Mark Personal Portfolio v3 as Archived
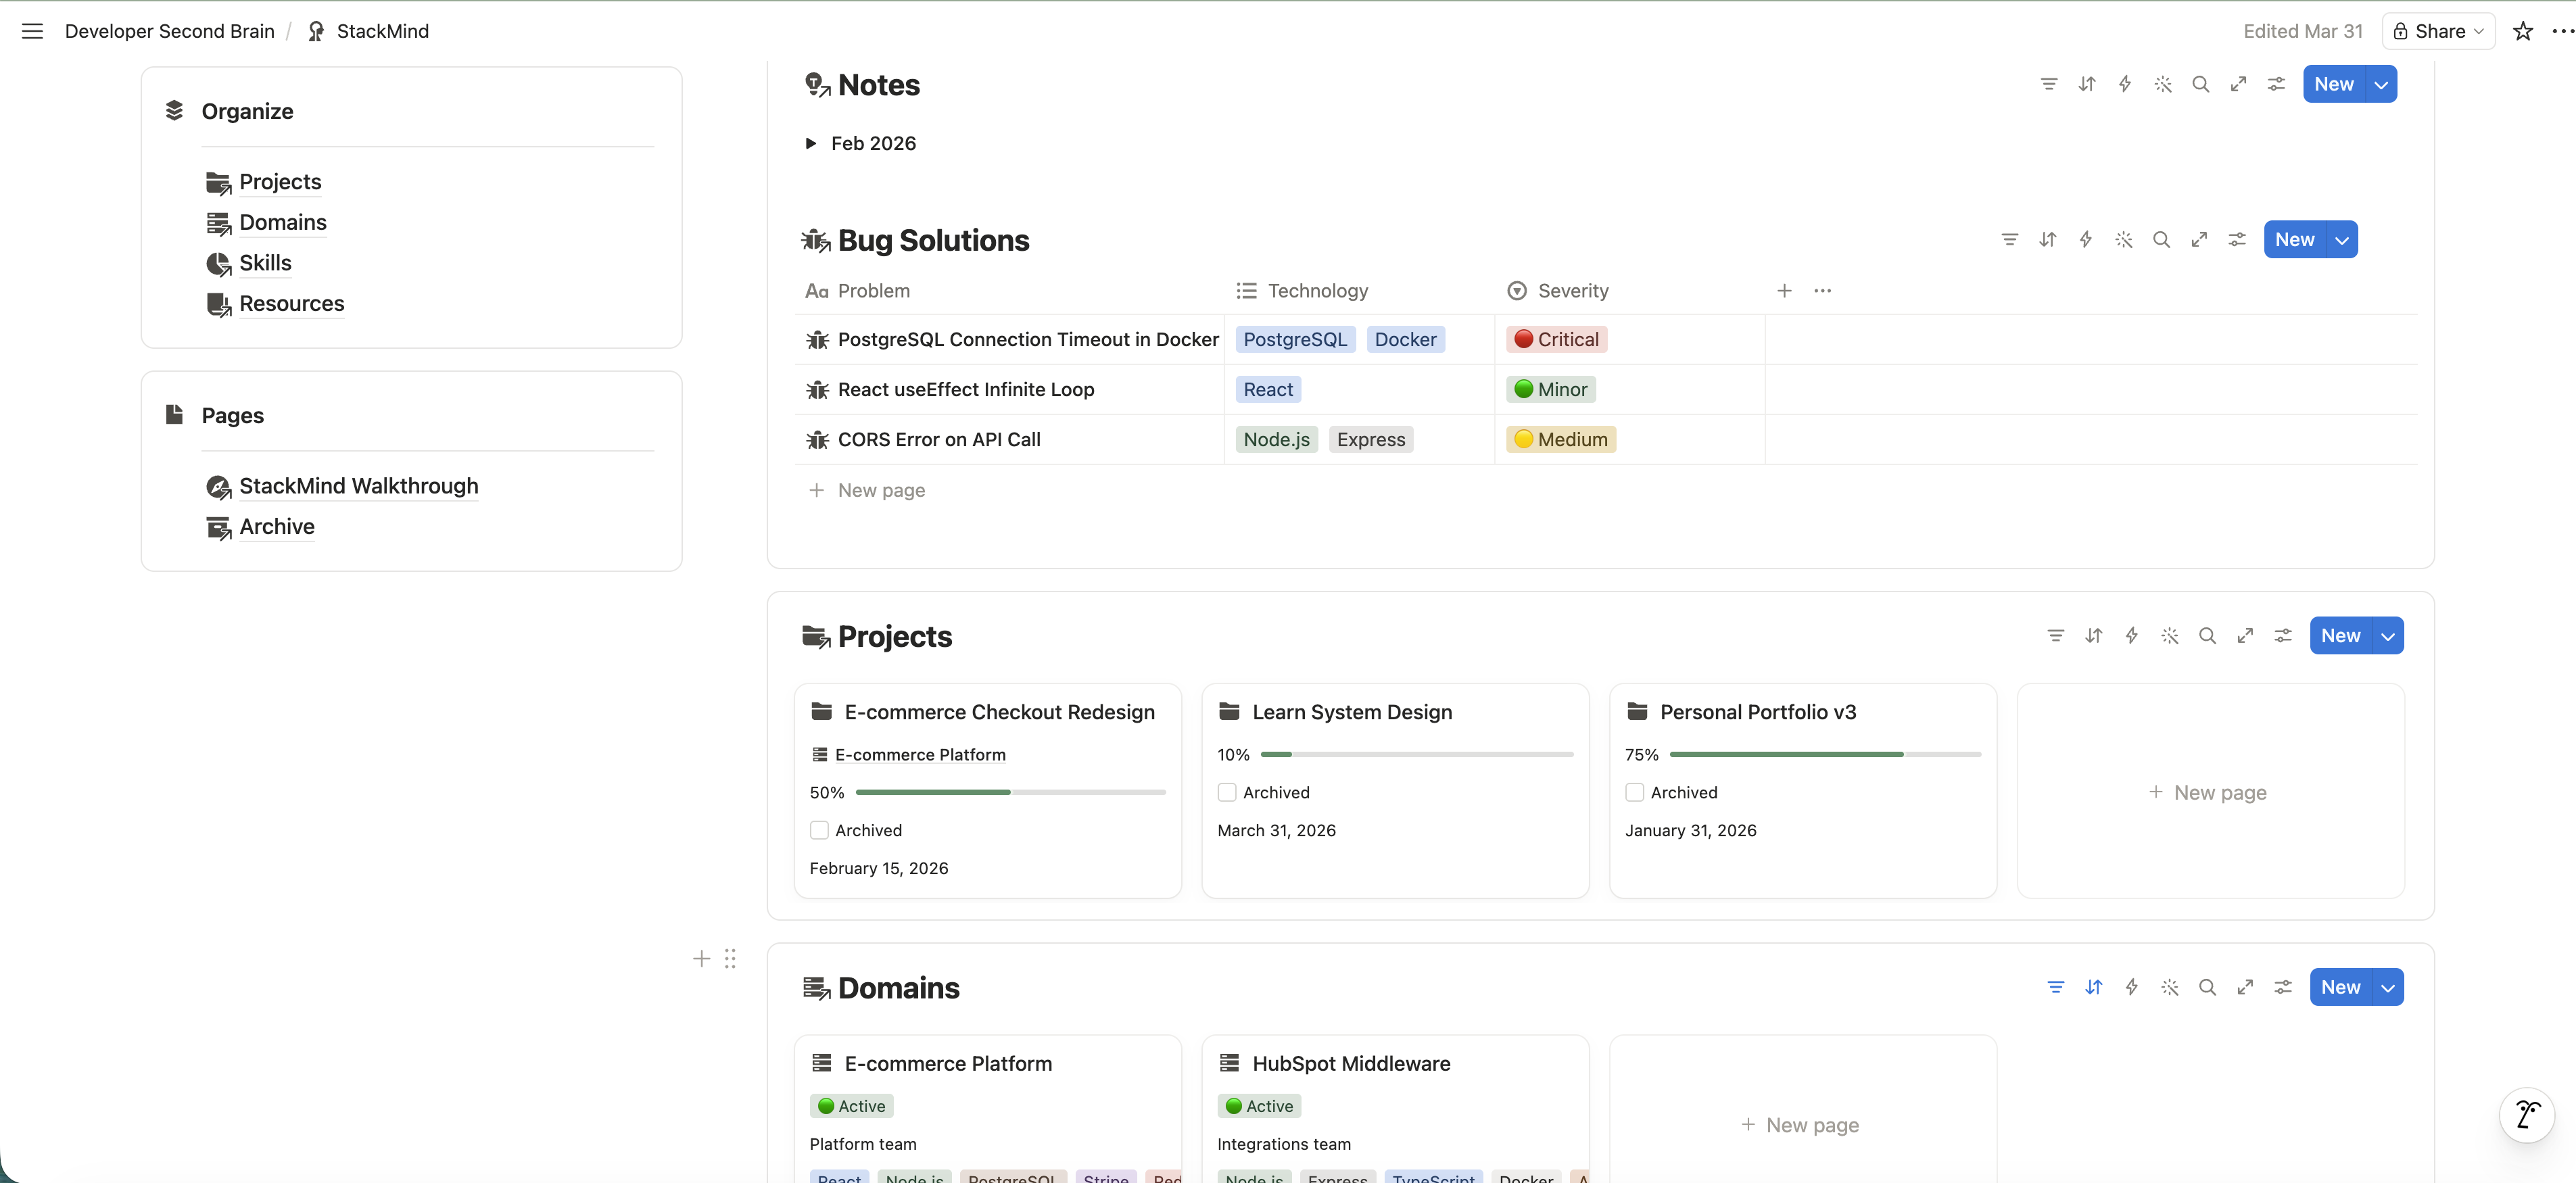This screenshot has height=1183, width=2576. 1635,792
